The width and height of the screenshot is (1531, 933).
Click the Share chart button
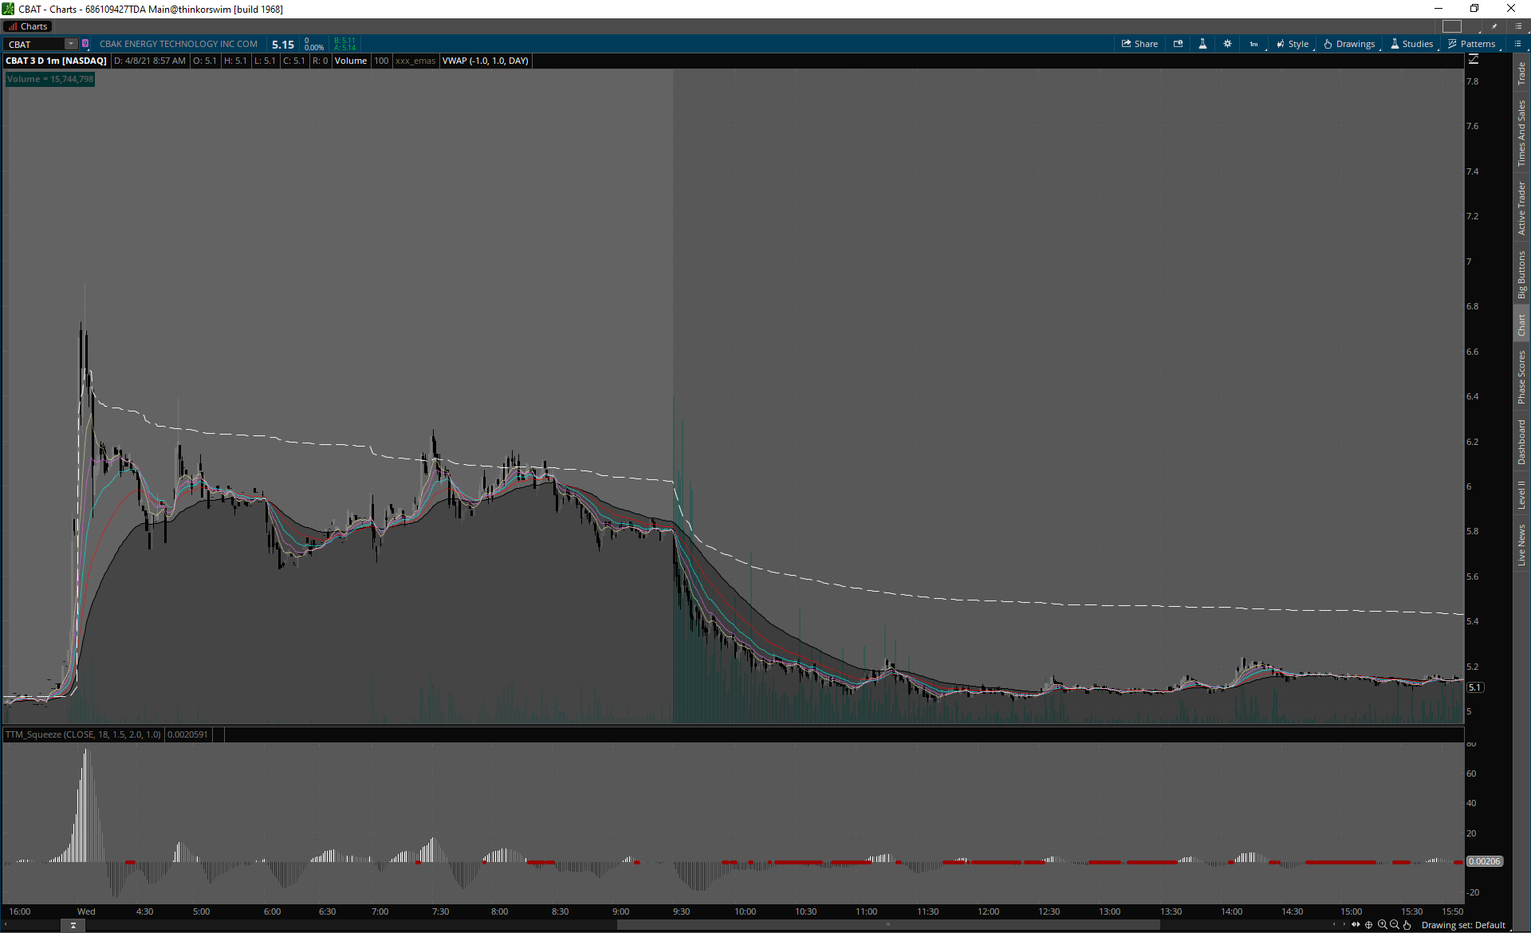tap(1139, 44)
